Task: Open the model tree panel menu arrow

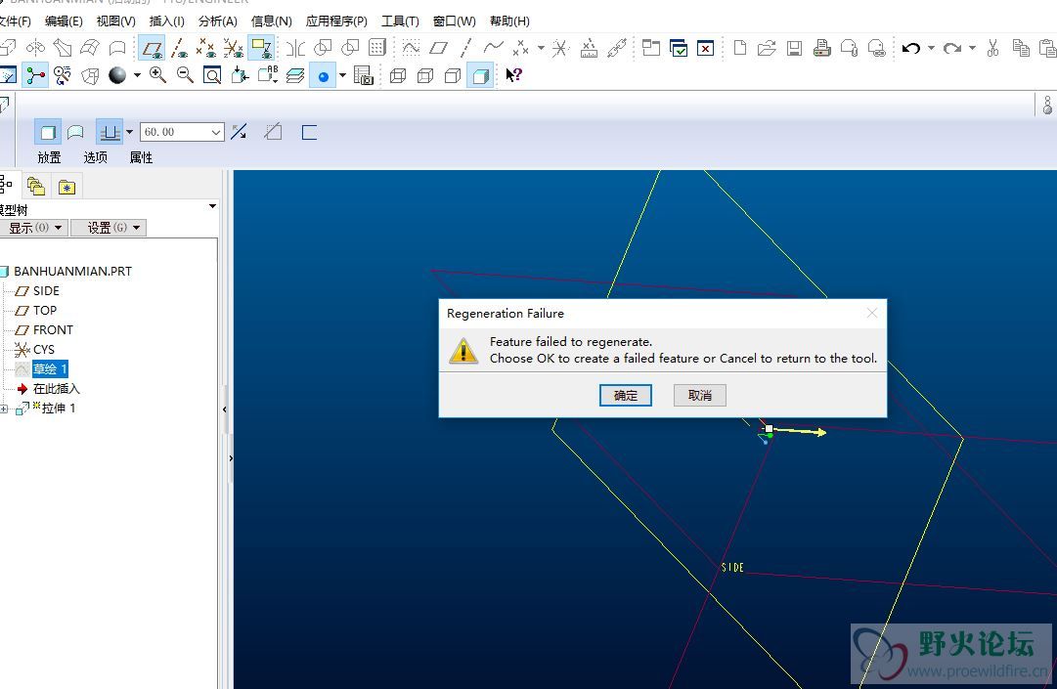Action: (212, 206)
